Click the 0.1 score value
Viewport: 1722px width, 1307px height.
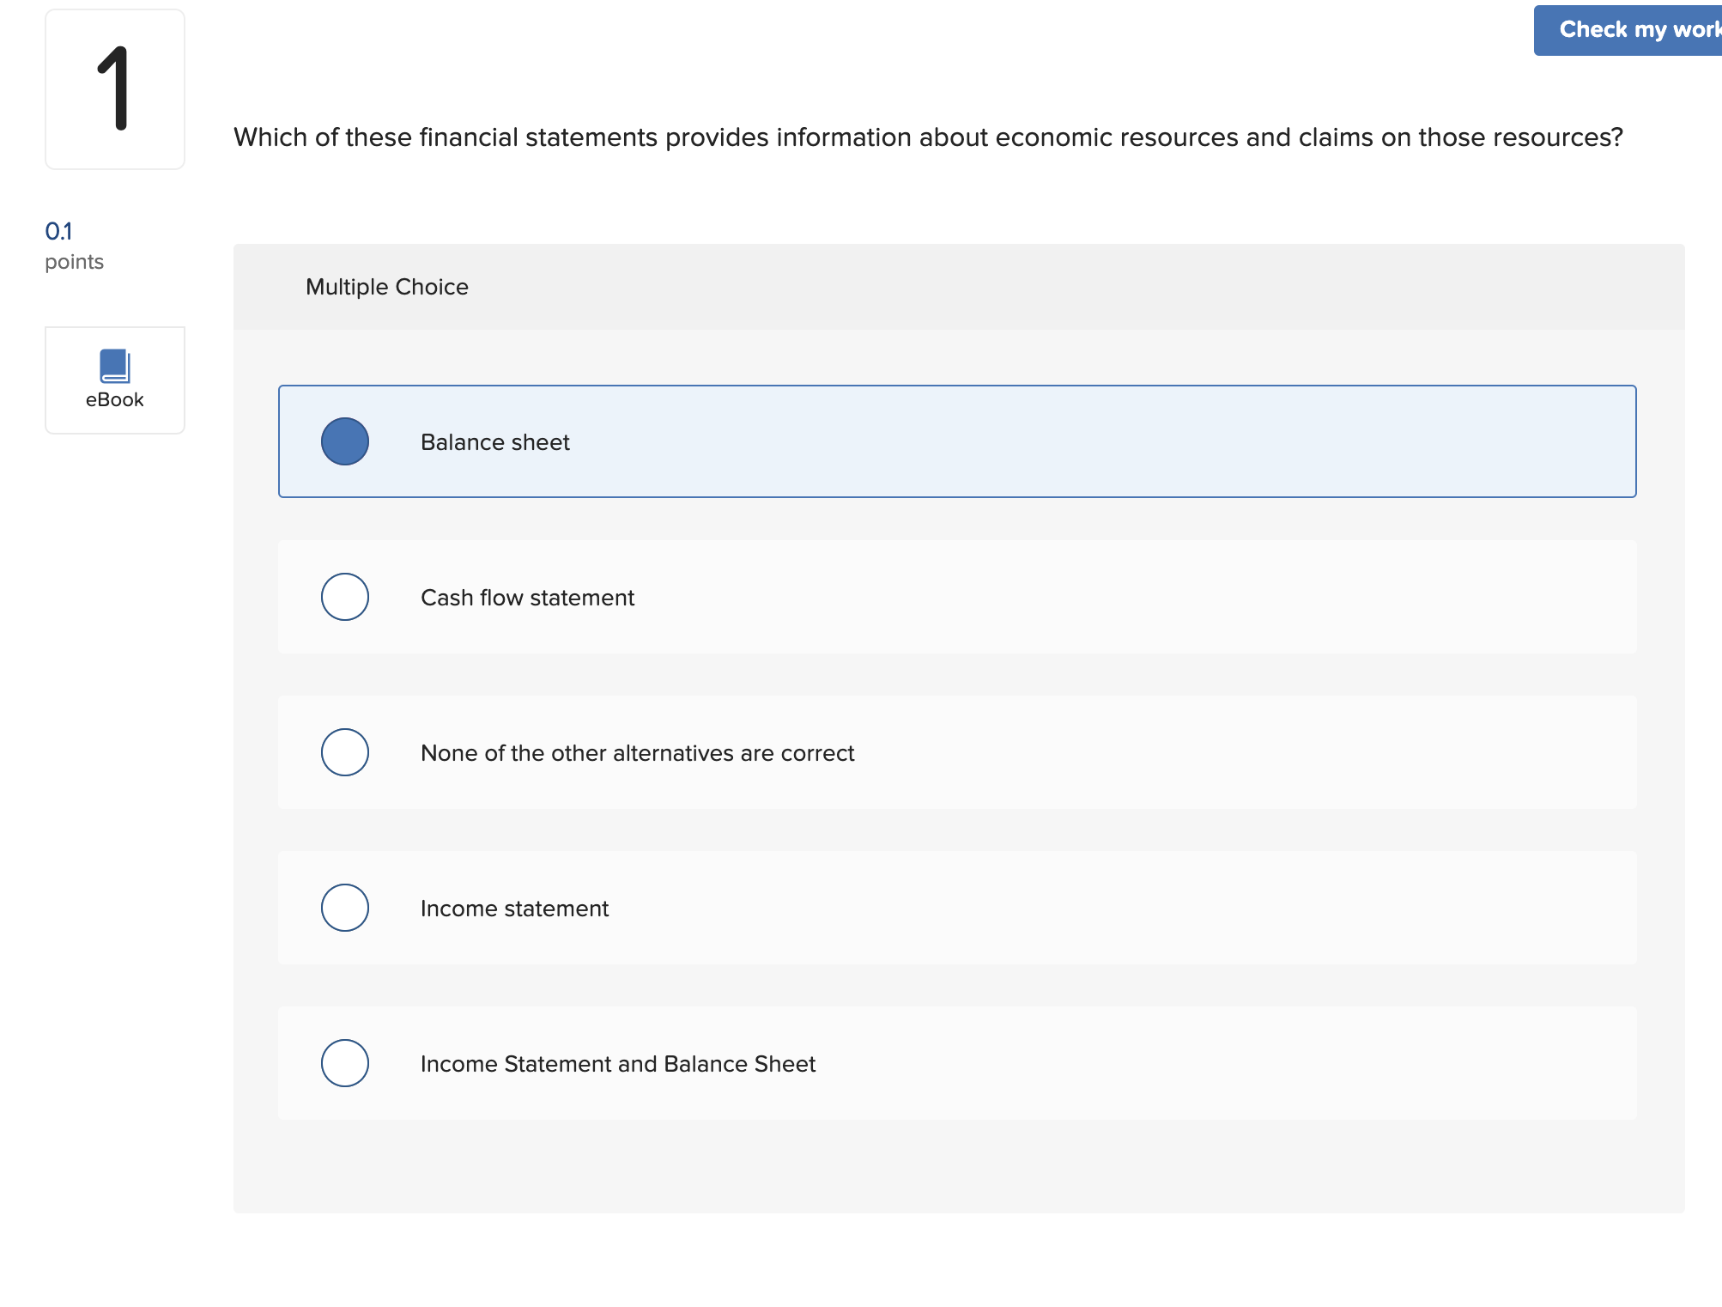pyautogui.click(x=58, y=231)
